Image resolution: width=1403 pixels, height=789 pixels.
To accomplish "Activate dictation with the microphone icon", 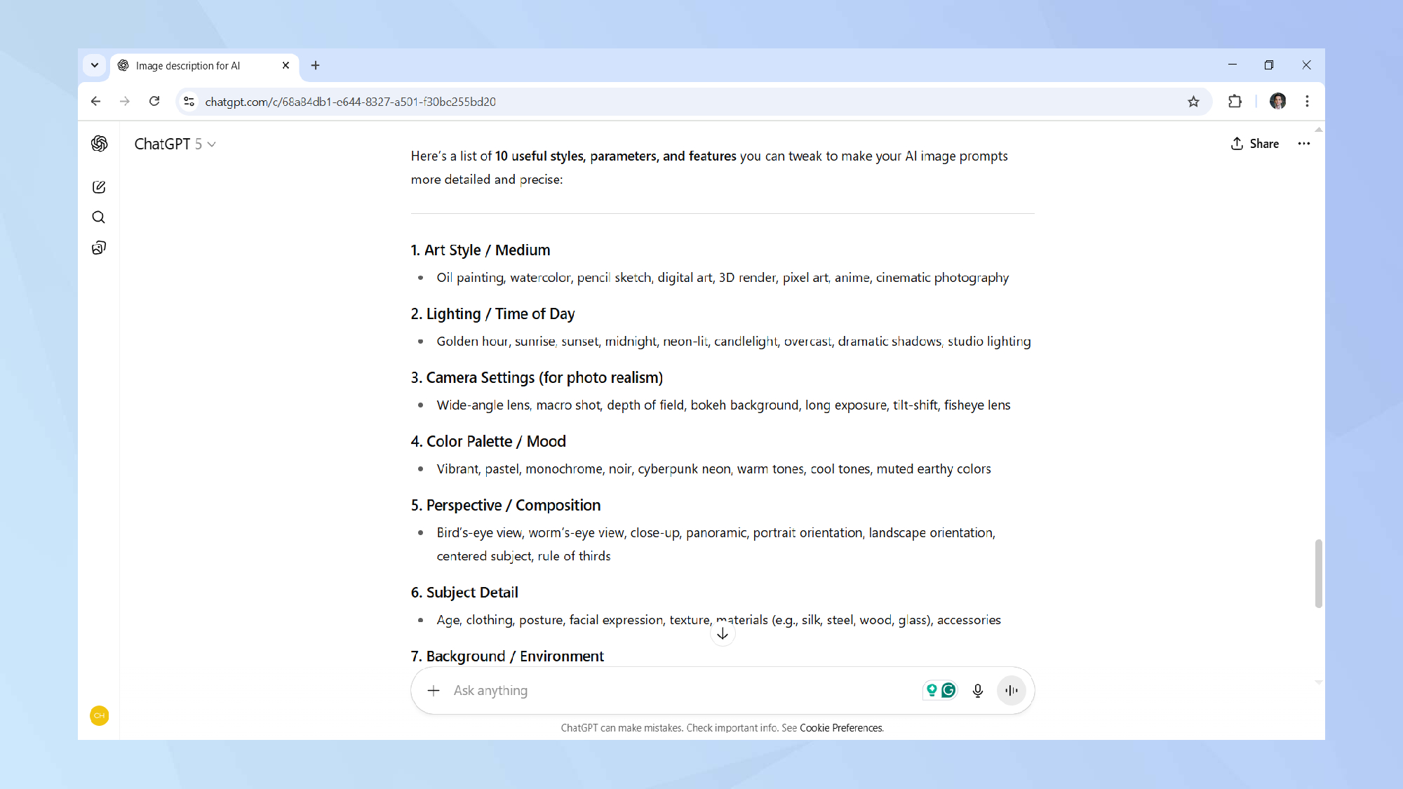I will (977, 690).
